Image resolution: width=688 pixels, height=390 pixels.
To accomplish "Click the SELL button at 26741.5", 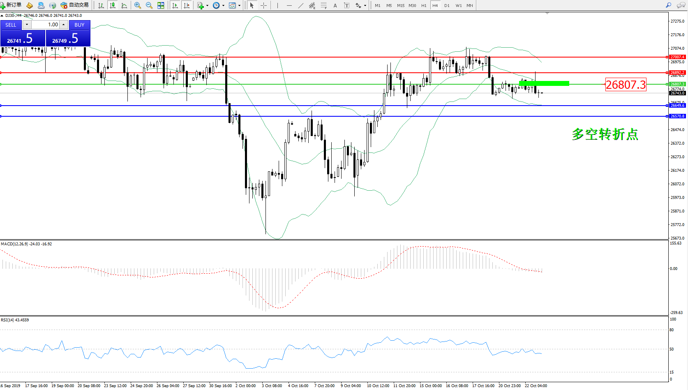I will 22,38.
